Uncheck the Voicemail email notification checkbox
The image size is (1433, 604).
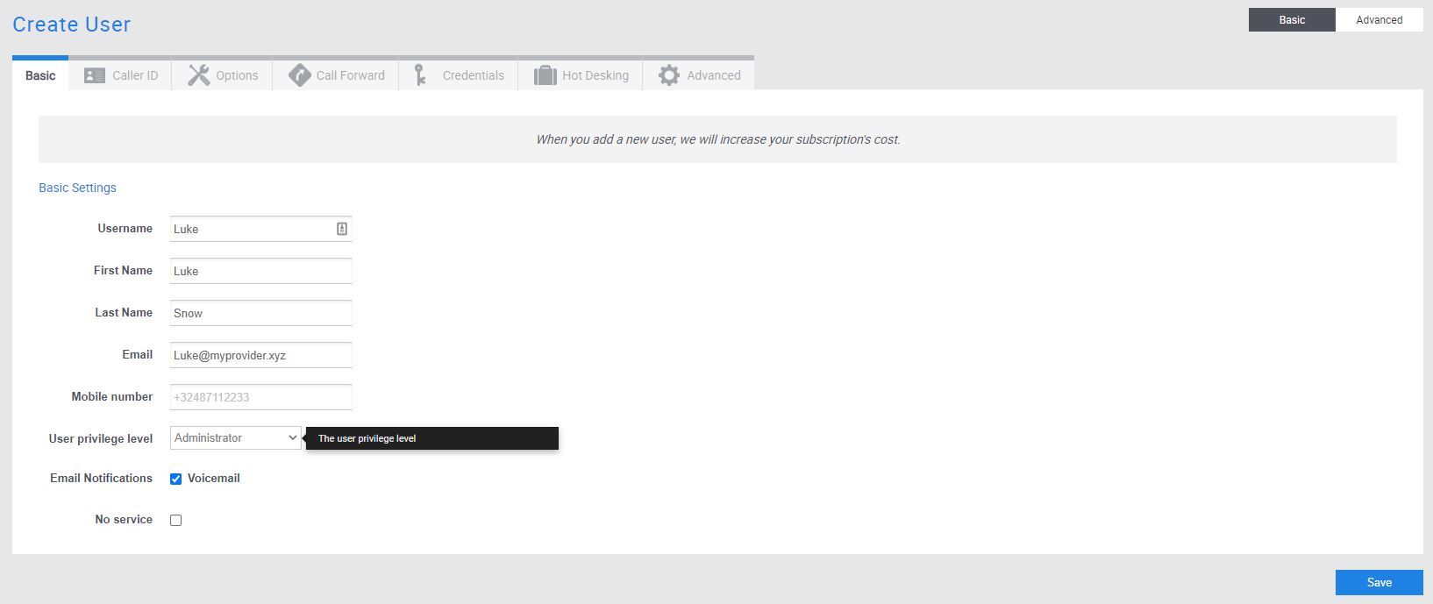click(x=176, y=479)
